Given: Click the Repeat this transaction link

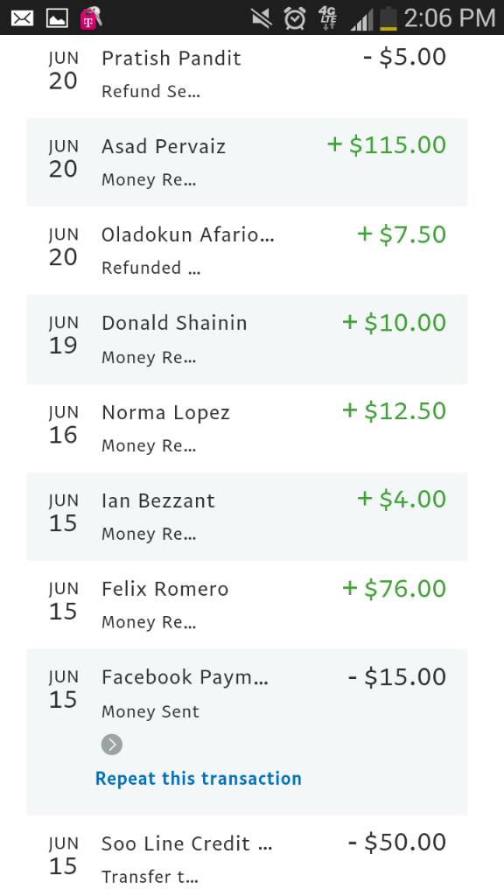Looking at the screenshot, I should coord(199,778).
